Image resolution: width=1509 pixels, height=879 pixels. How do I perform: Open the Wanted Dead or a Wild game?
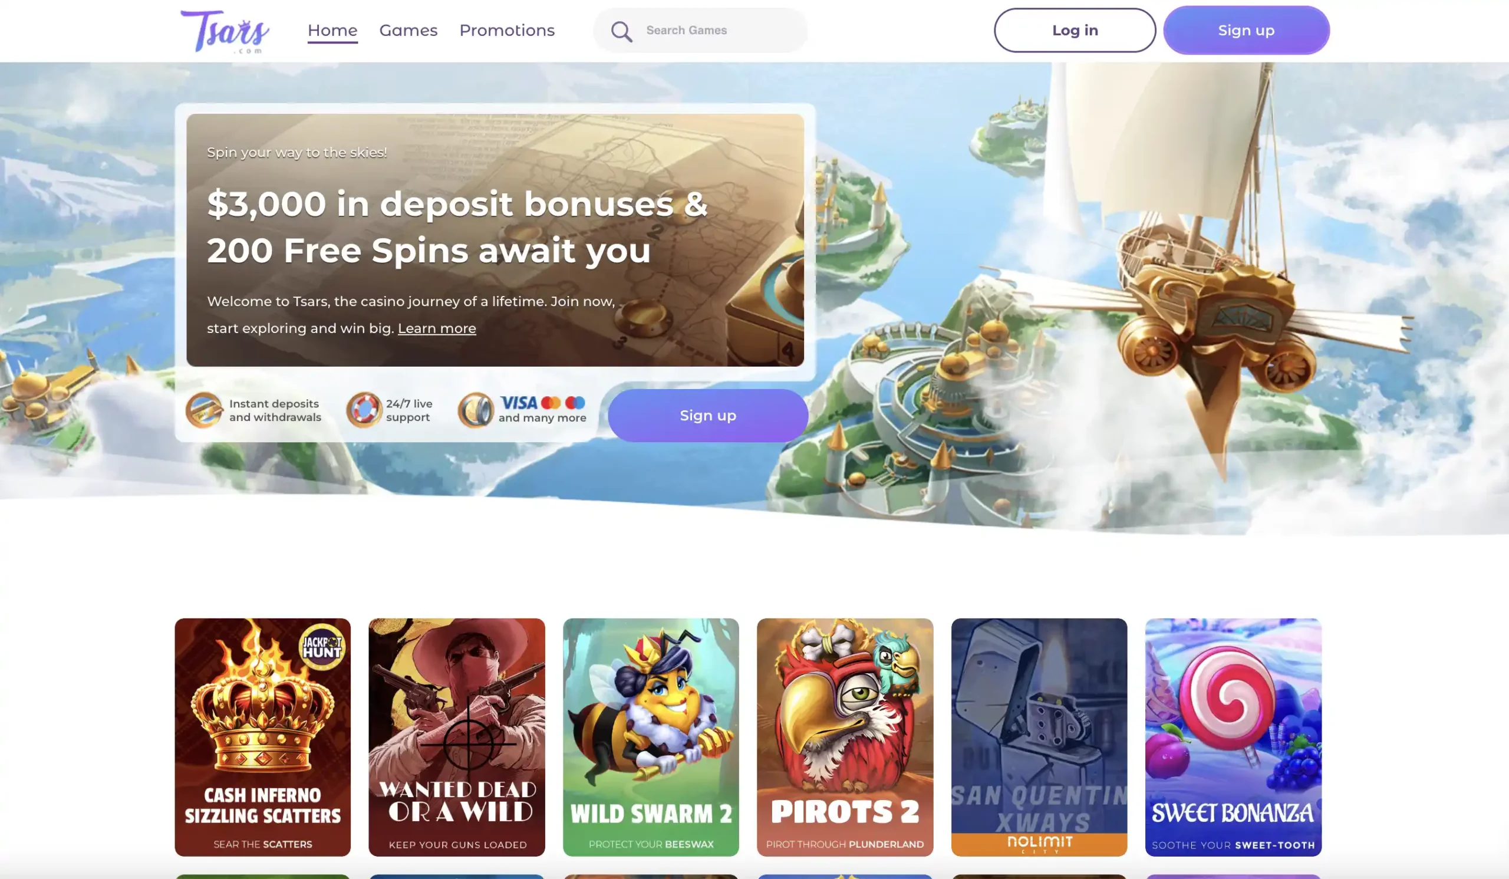(x=457, y=737)
